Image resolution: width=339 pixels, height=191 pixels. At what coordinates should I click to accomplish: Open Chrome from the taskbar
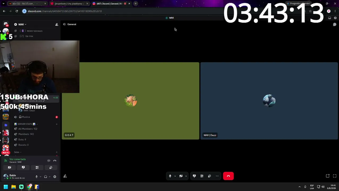point(29,187)
